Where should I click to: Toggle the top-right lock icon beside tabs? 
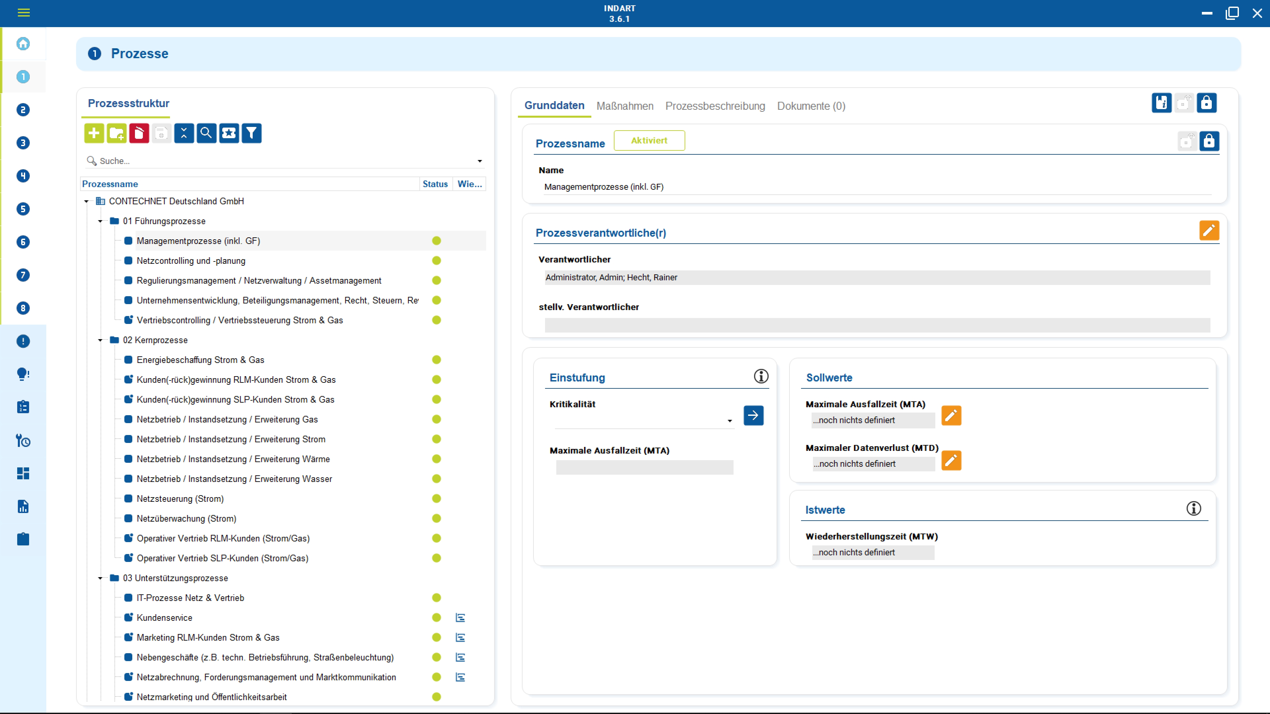point(1206,103)
